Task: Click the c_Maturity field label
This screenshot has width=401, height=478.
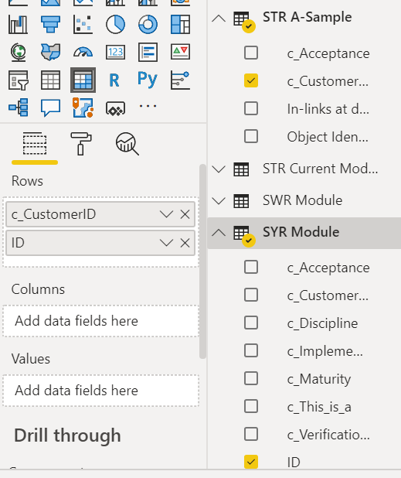Action: point(319,379)
